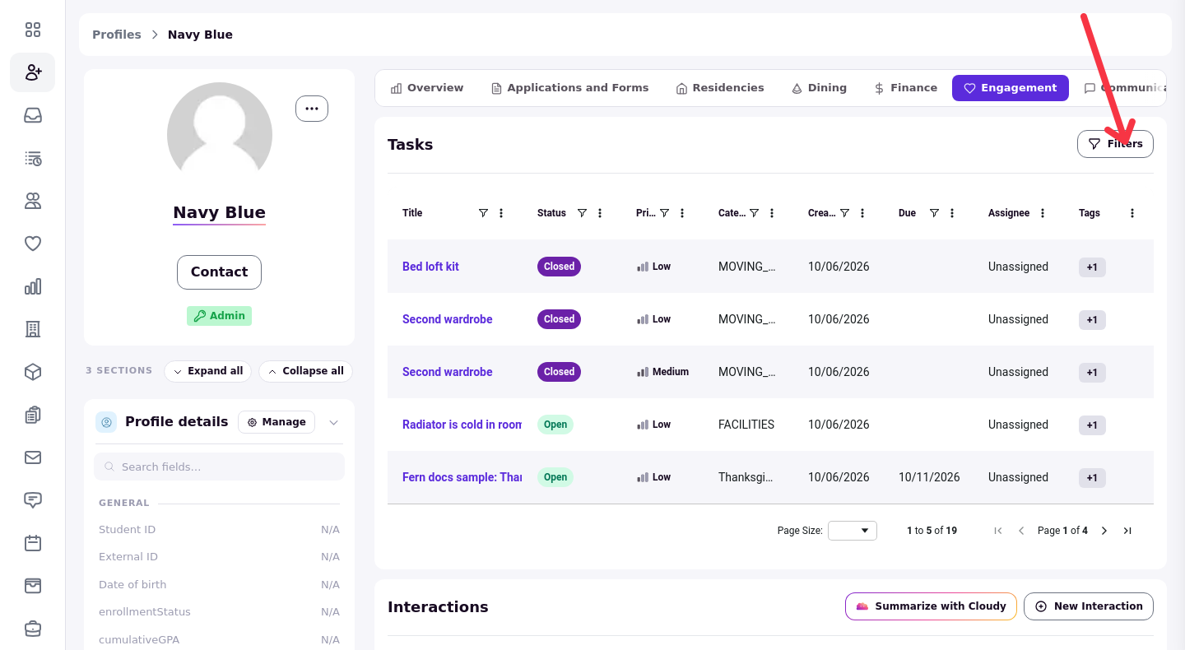Click the Profiles breadcrumb link
The height and width of the screenshot is (650, 1185).
click(x=117, y=35)
